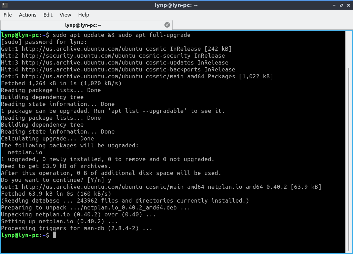Image resolution: width=353 pixels, height=254 pixels.
Task: Minimize the terminal window
Action: point(334,5)
